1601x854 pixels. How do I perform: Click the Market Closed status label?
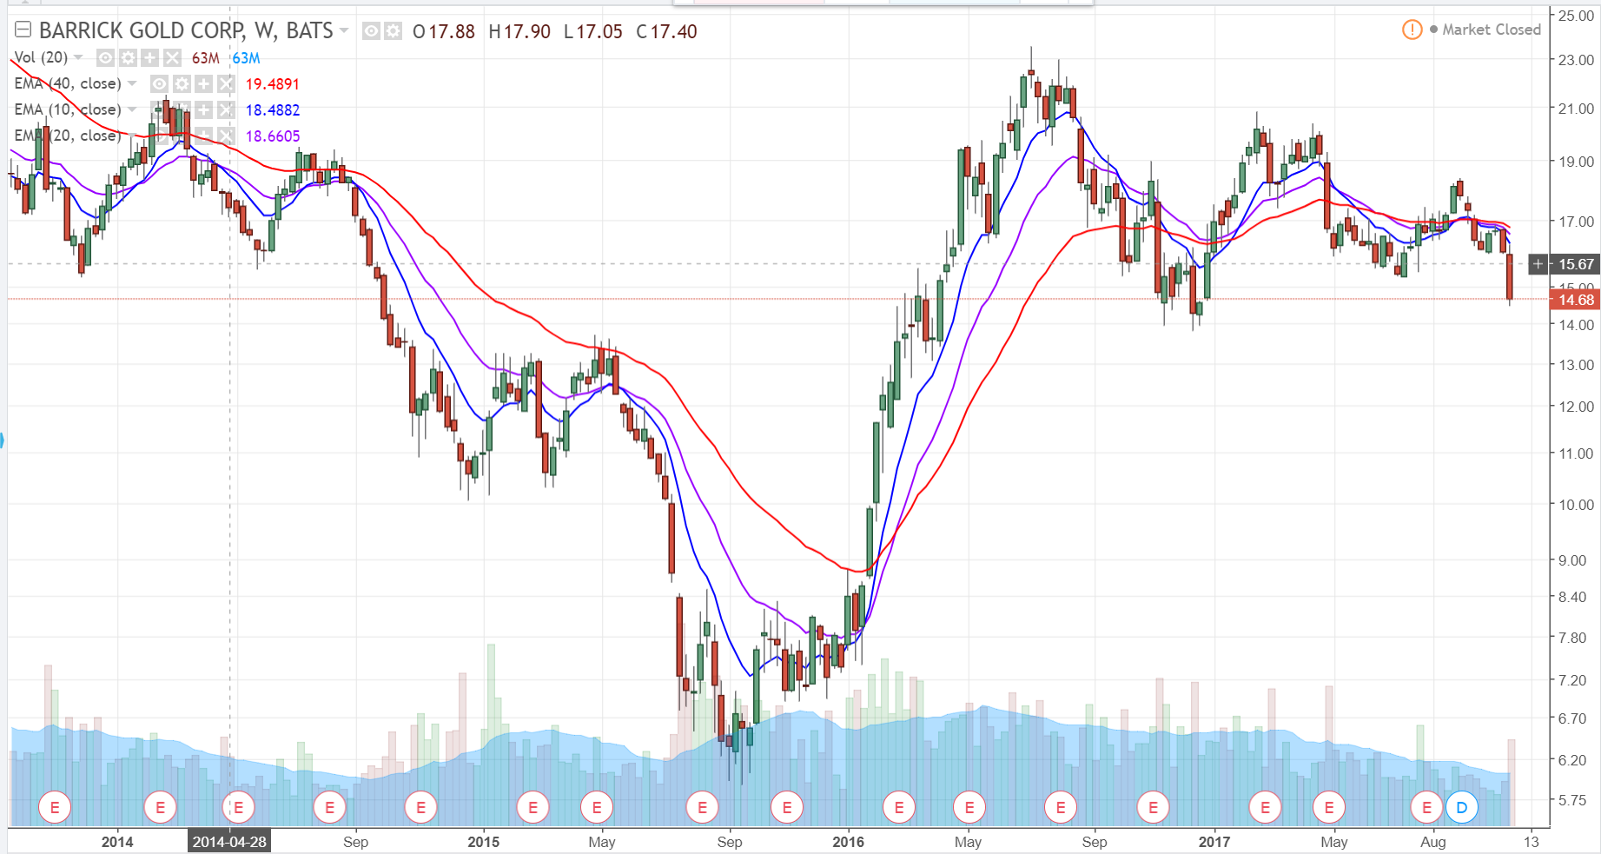pyautogui.click(x=1491, y=30)
